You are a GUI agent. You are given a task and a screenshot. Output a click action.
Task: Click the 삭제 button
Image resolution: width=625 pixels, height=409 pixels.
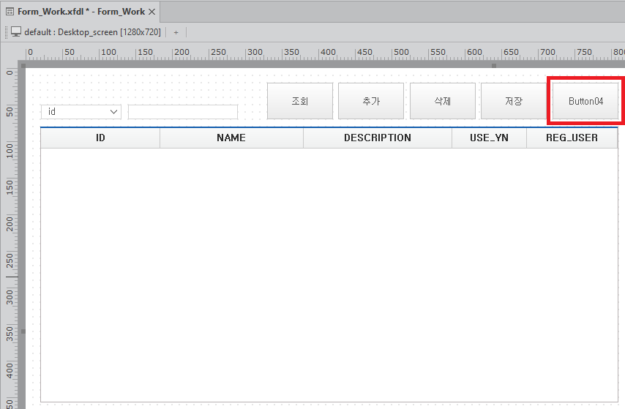[x=443, y=101]
